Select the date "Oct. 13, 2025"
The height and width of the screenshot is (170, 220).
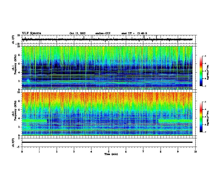[x=77, y=33]
